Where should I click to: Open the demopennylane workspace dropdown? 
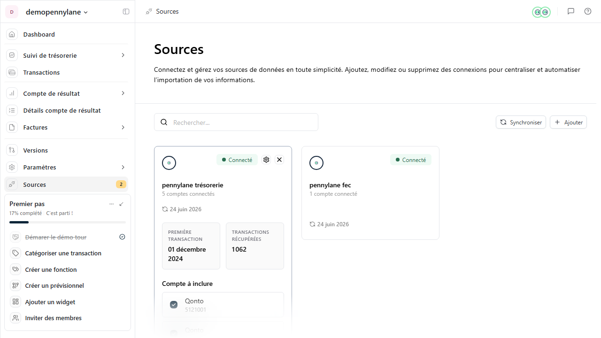(57, 12)
